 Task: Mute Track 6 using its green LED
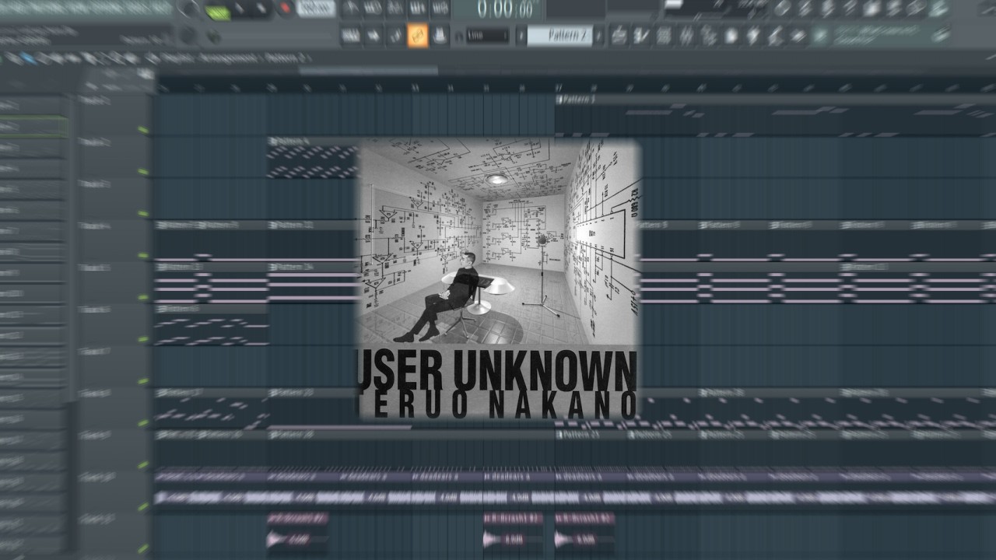click(x=143, y=340)
